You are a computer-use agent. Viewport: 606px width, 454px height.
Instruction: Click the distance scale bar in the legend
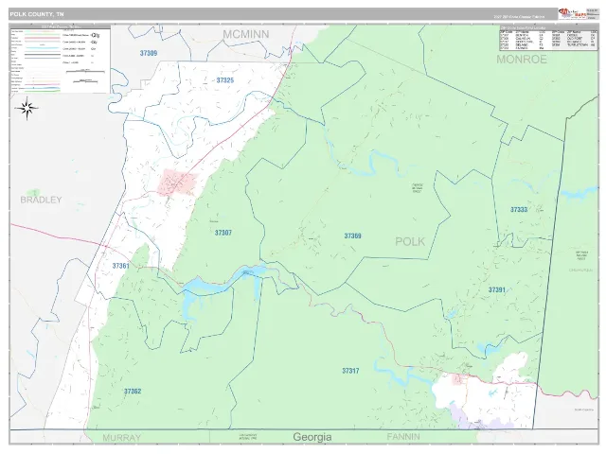click(85, 72)
